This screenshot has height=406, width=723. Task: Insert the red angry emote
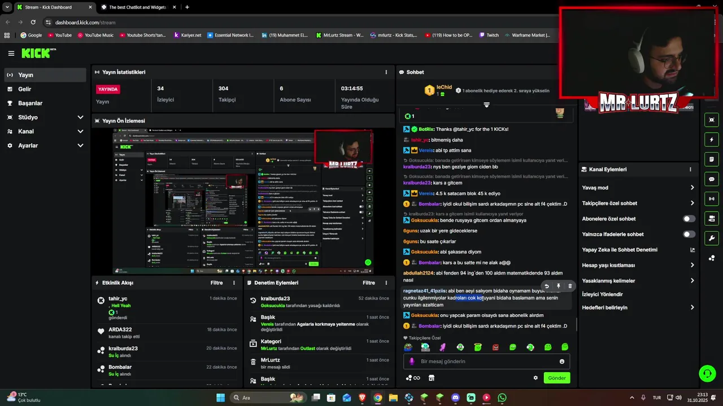(x=495, y=347)
